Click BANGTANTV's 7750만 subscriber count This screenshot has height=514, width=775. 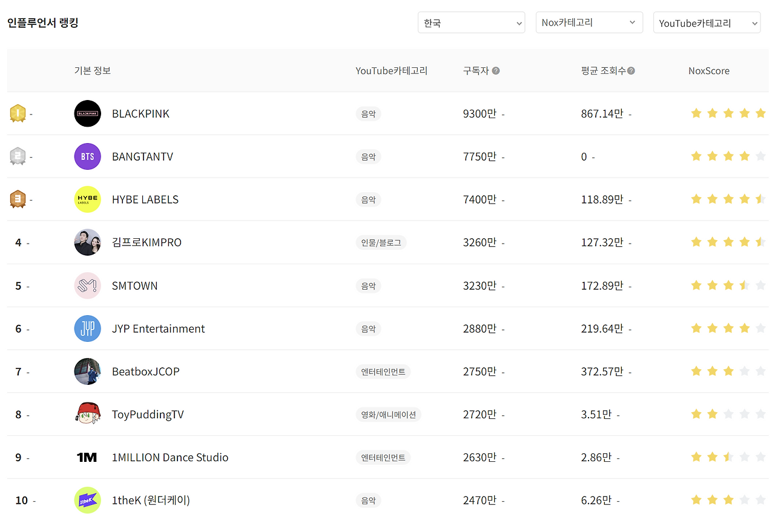pos(480,156)
